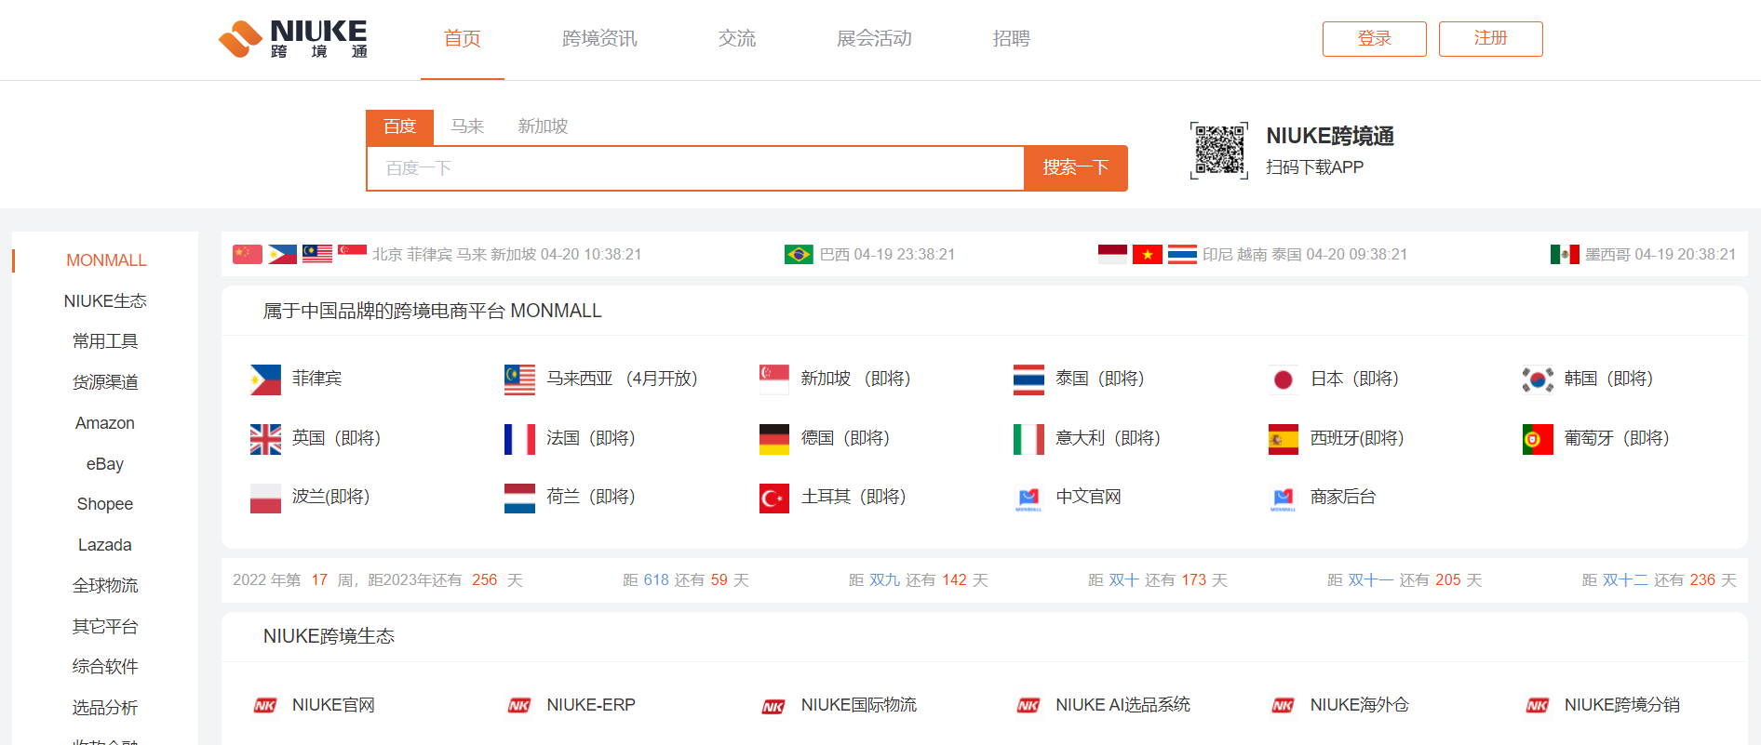Click the Netherlands flag icon beside 荷兰
1761x745 pixels.
519,499
